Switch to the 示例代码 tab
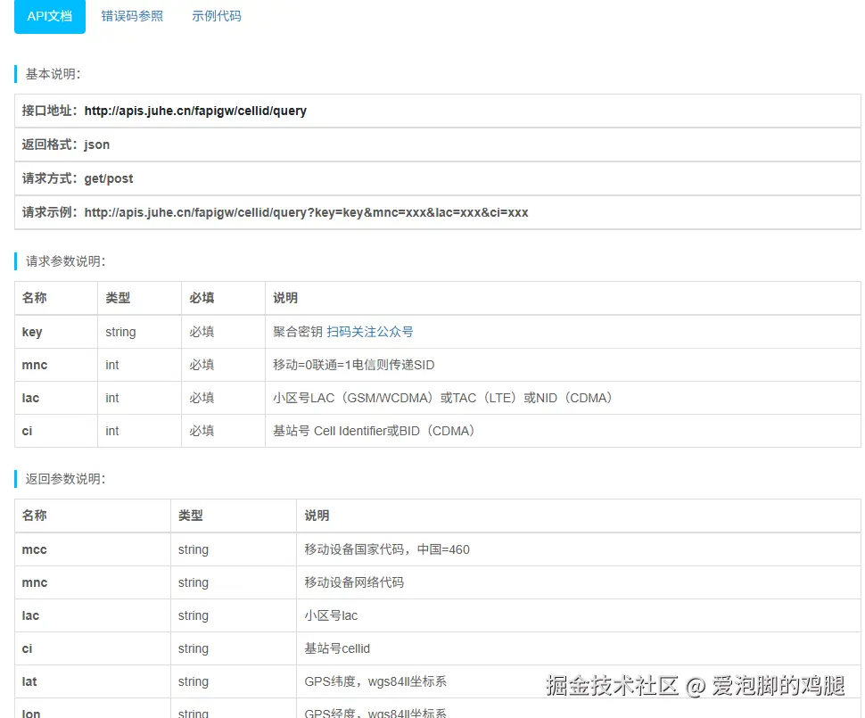The width and height of the screenshot is (865, 718). pos(216,16)
